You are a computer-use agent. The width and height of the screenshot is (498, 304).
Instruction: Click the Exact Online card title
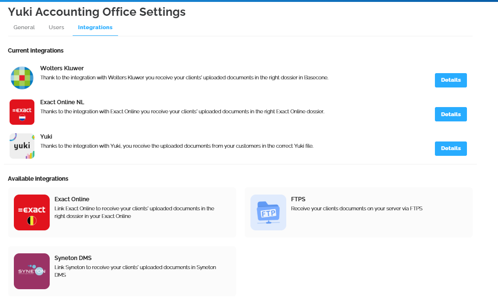(72, 199)
